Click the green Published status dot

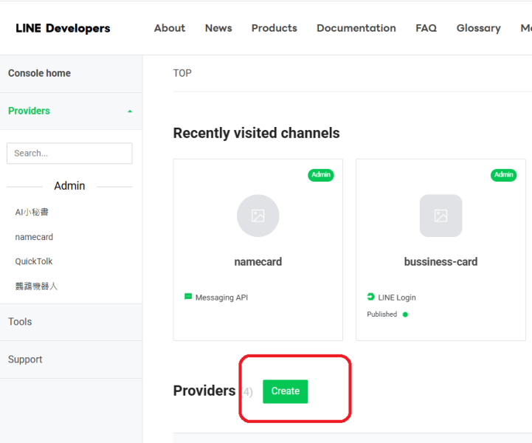405,315
